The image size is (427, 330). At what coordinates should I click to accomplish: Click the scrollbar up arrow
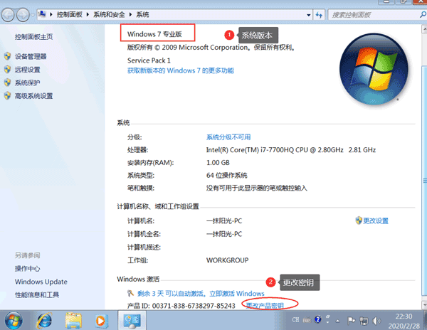coord(424,28)
